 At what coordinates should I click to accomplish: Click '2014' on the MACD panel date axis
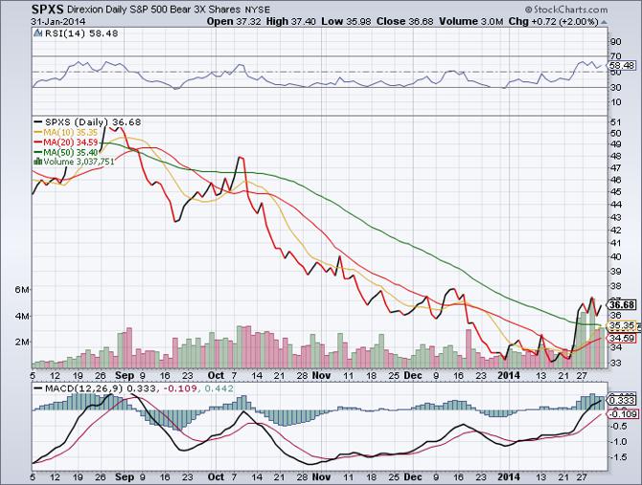509,476
